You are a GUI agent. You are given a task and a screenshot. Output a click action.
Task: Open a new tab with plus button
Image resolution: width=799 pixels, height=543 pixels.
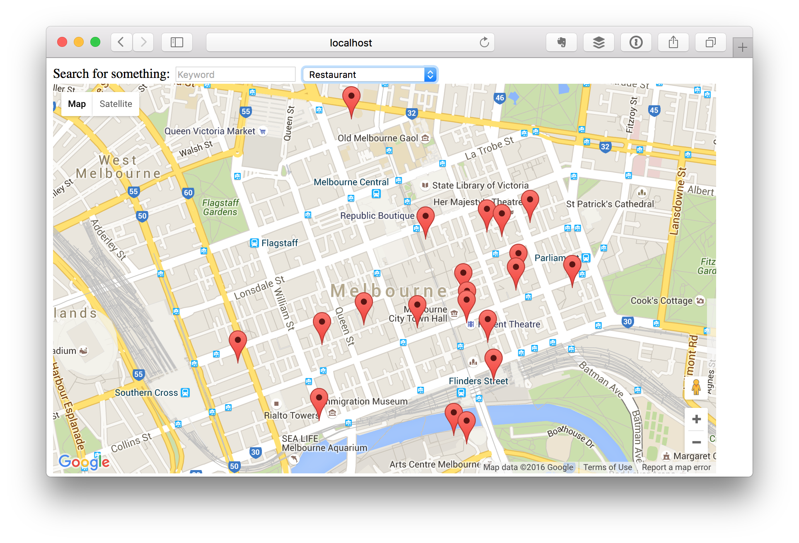tap(742, 48)
